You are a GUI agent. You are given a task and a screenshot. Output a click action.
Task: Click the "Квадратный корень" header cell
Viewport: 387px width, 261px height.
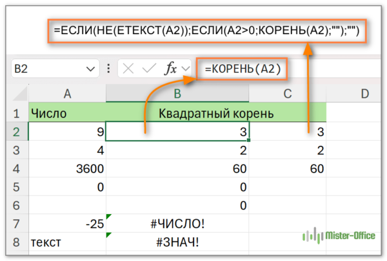point(215,114)
